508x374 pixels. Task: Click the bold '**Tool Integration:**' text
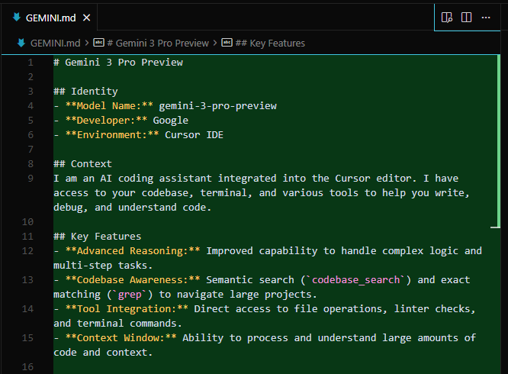[x=127, y=309]
